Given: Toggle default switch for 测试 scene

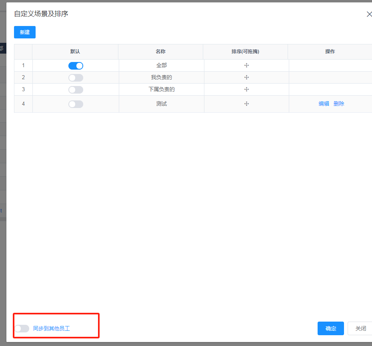Looking at the screenshot, I should tap(76, 104).
